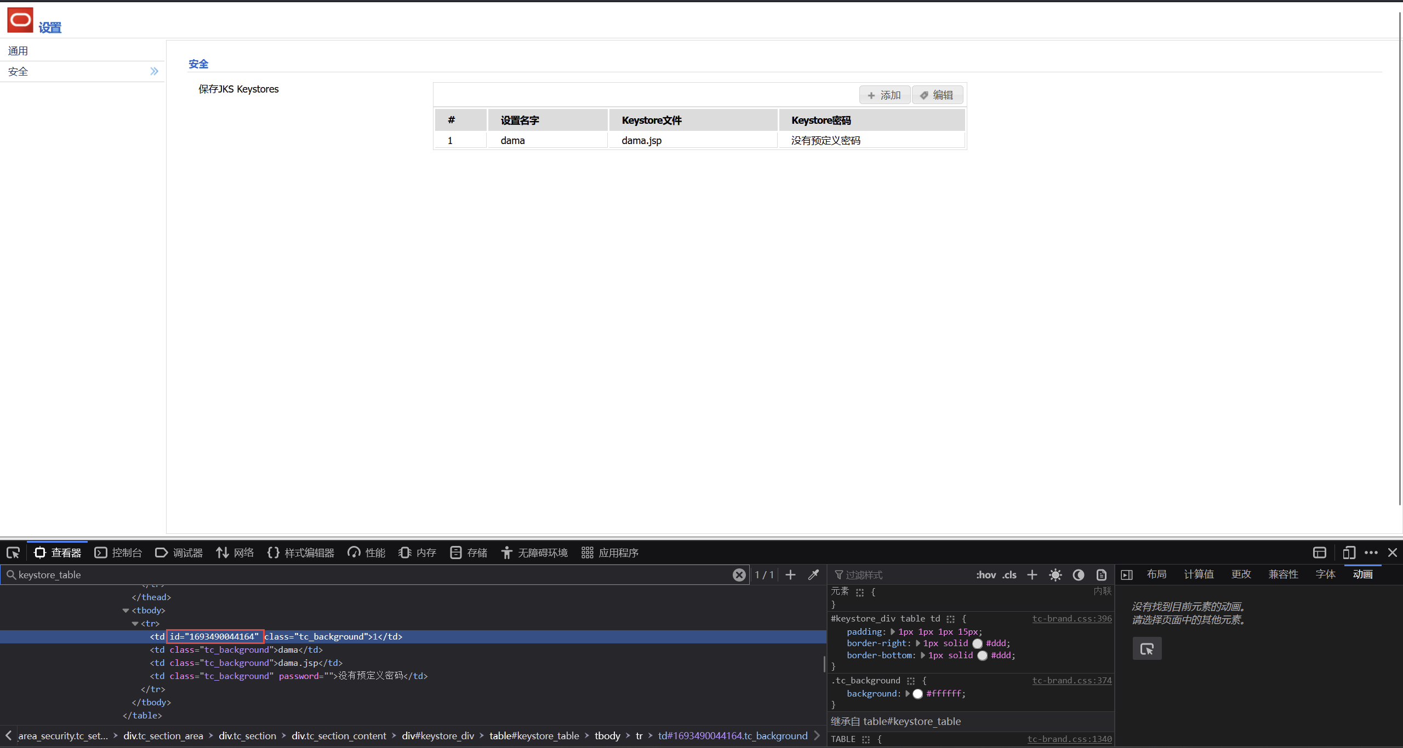Toggle grid highlighter for #keystore_div table td rule

[951, 619]
